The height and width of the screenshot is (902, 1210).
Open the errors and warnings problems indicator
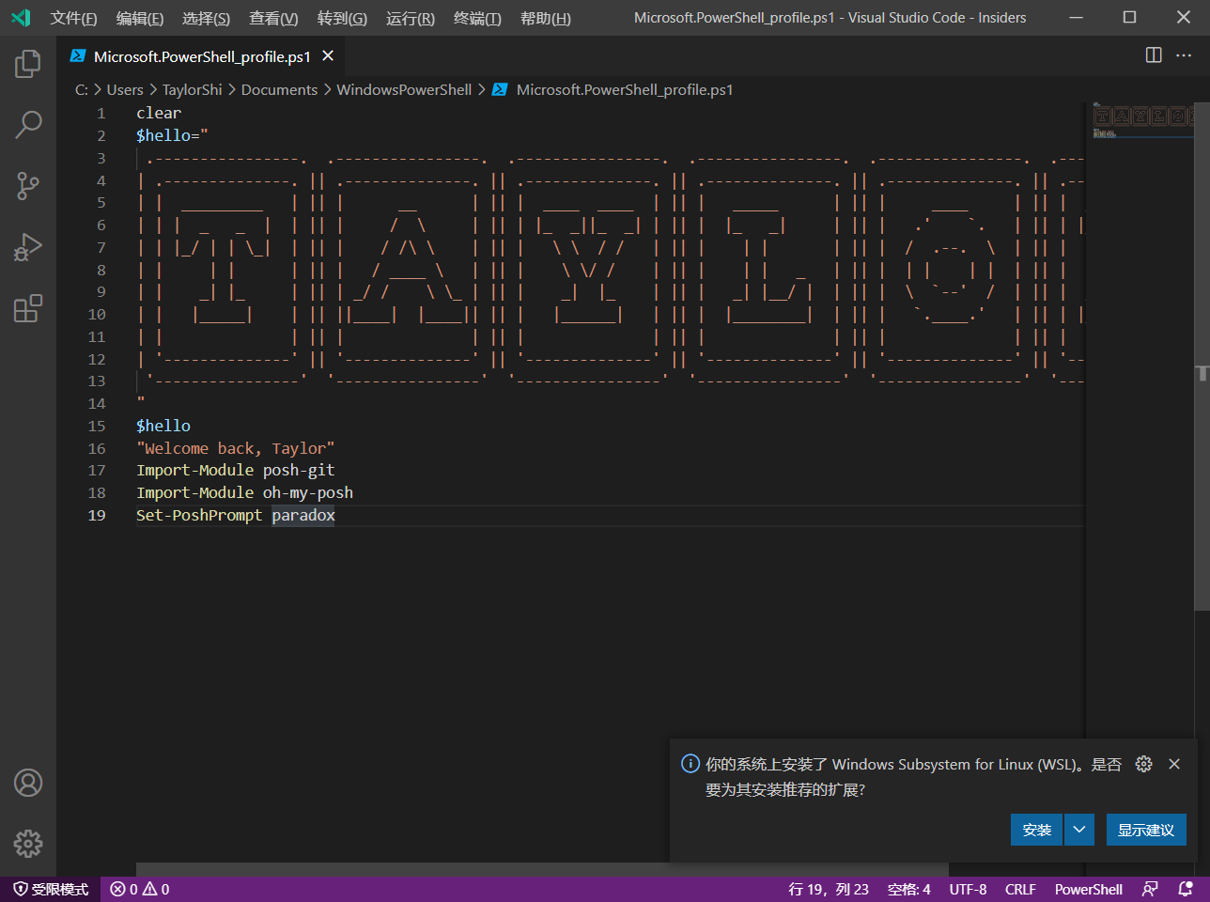(140, 889)
